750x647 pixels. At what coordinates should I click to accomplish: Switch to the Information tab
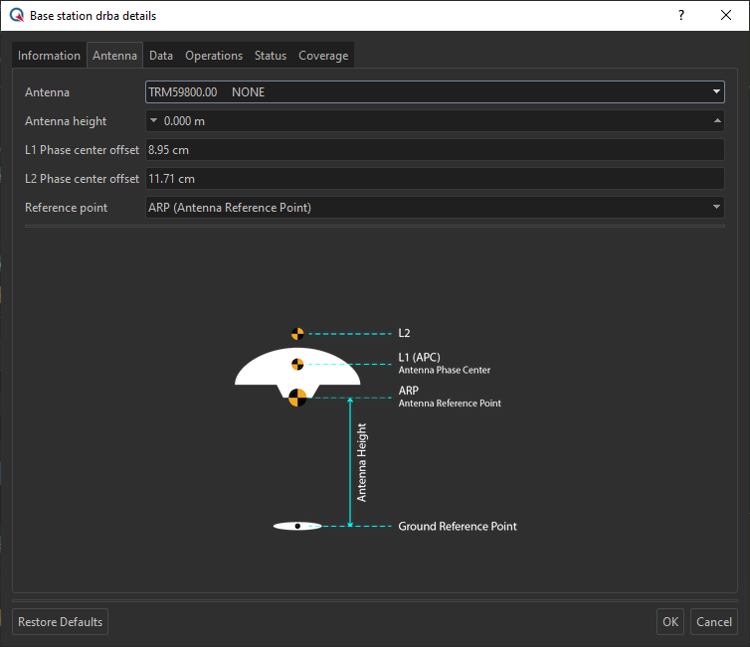(49, 56)
